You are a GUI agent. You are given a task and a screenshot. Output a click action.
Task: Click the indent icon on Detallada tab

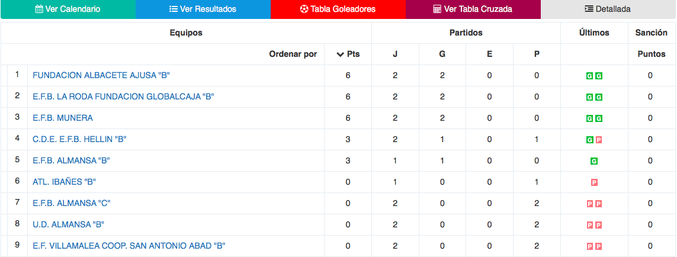(589, 9)
